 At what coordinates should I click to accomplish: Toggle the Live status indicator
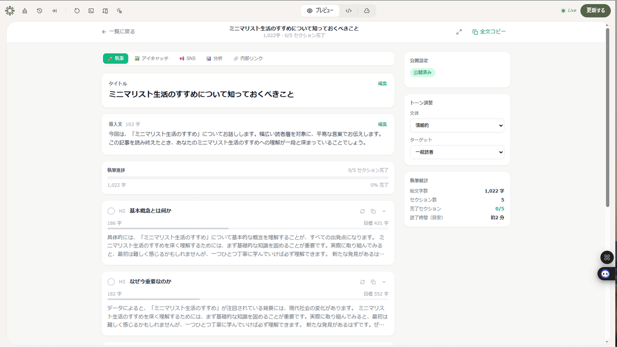click(x=568, y=10)
